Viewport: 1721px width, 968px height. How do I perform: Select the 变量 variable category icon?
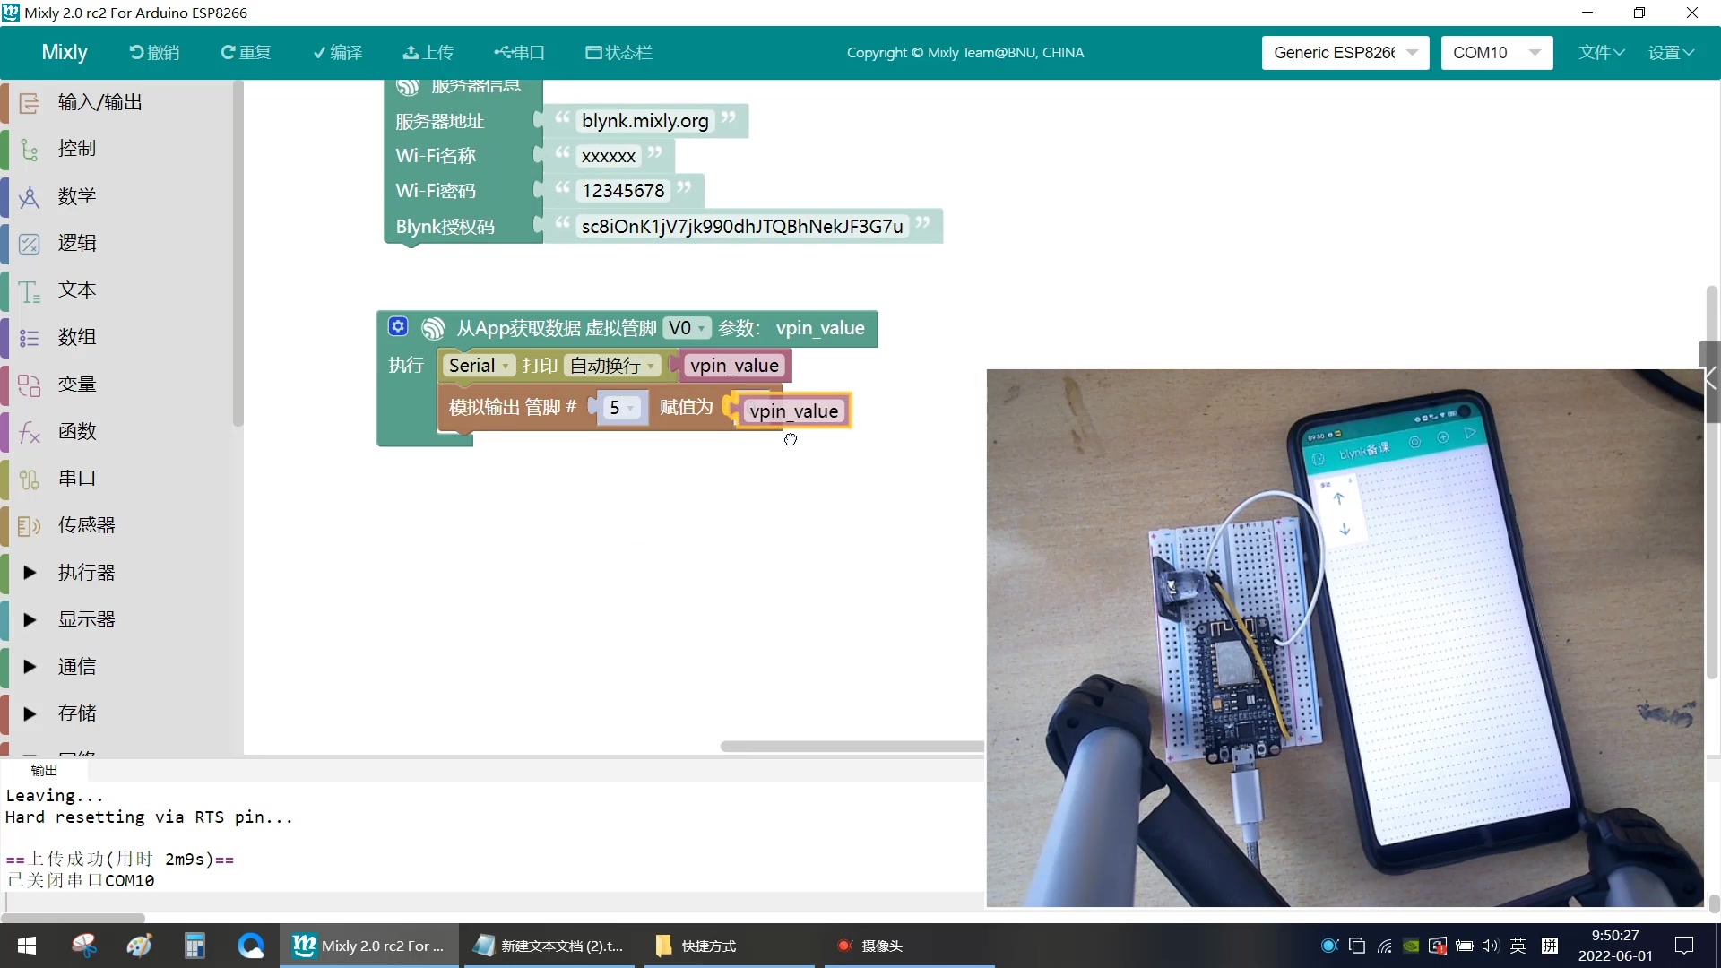click(30, 385)
